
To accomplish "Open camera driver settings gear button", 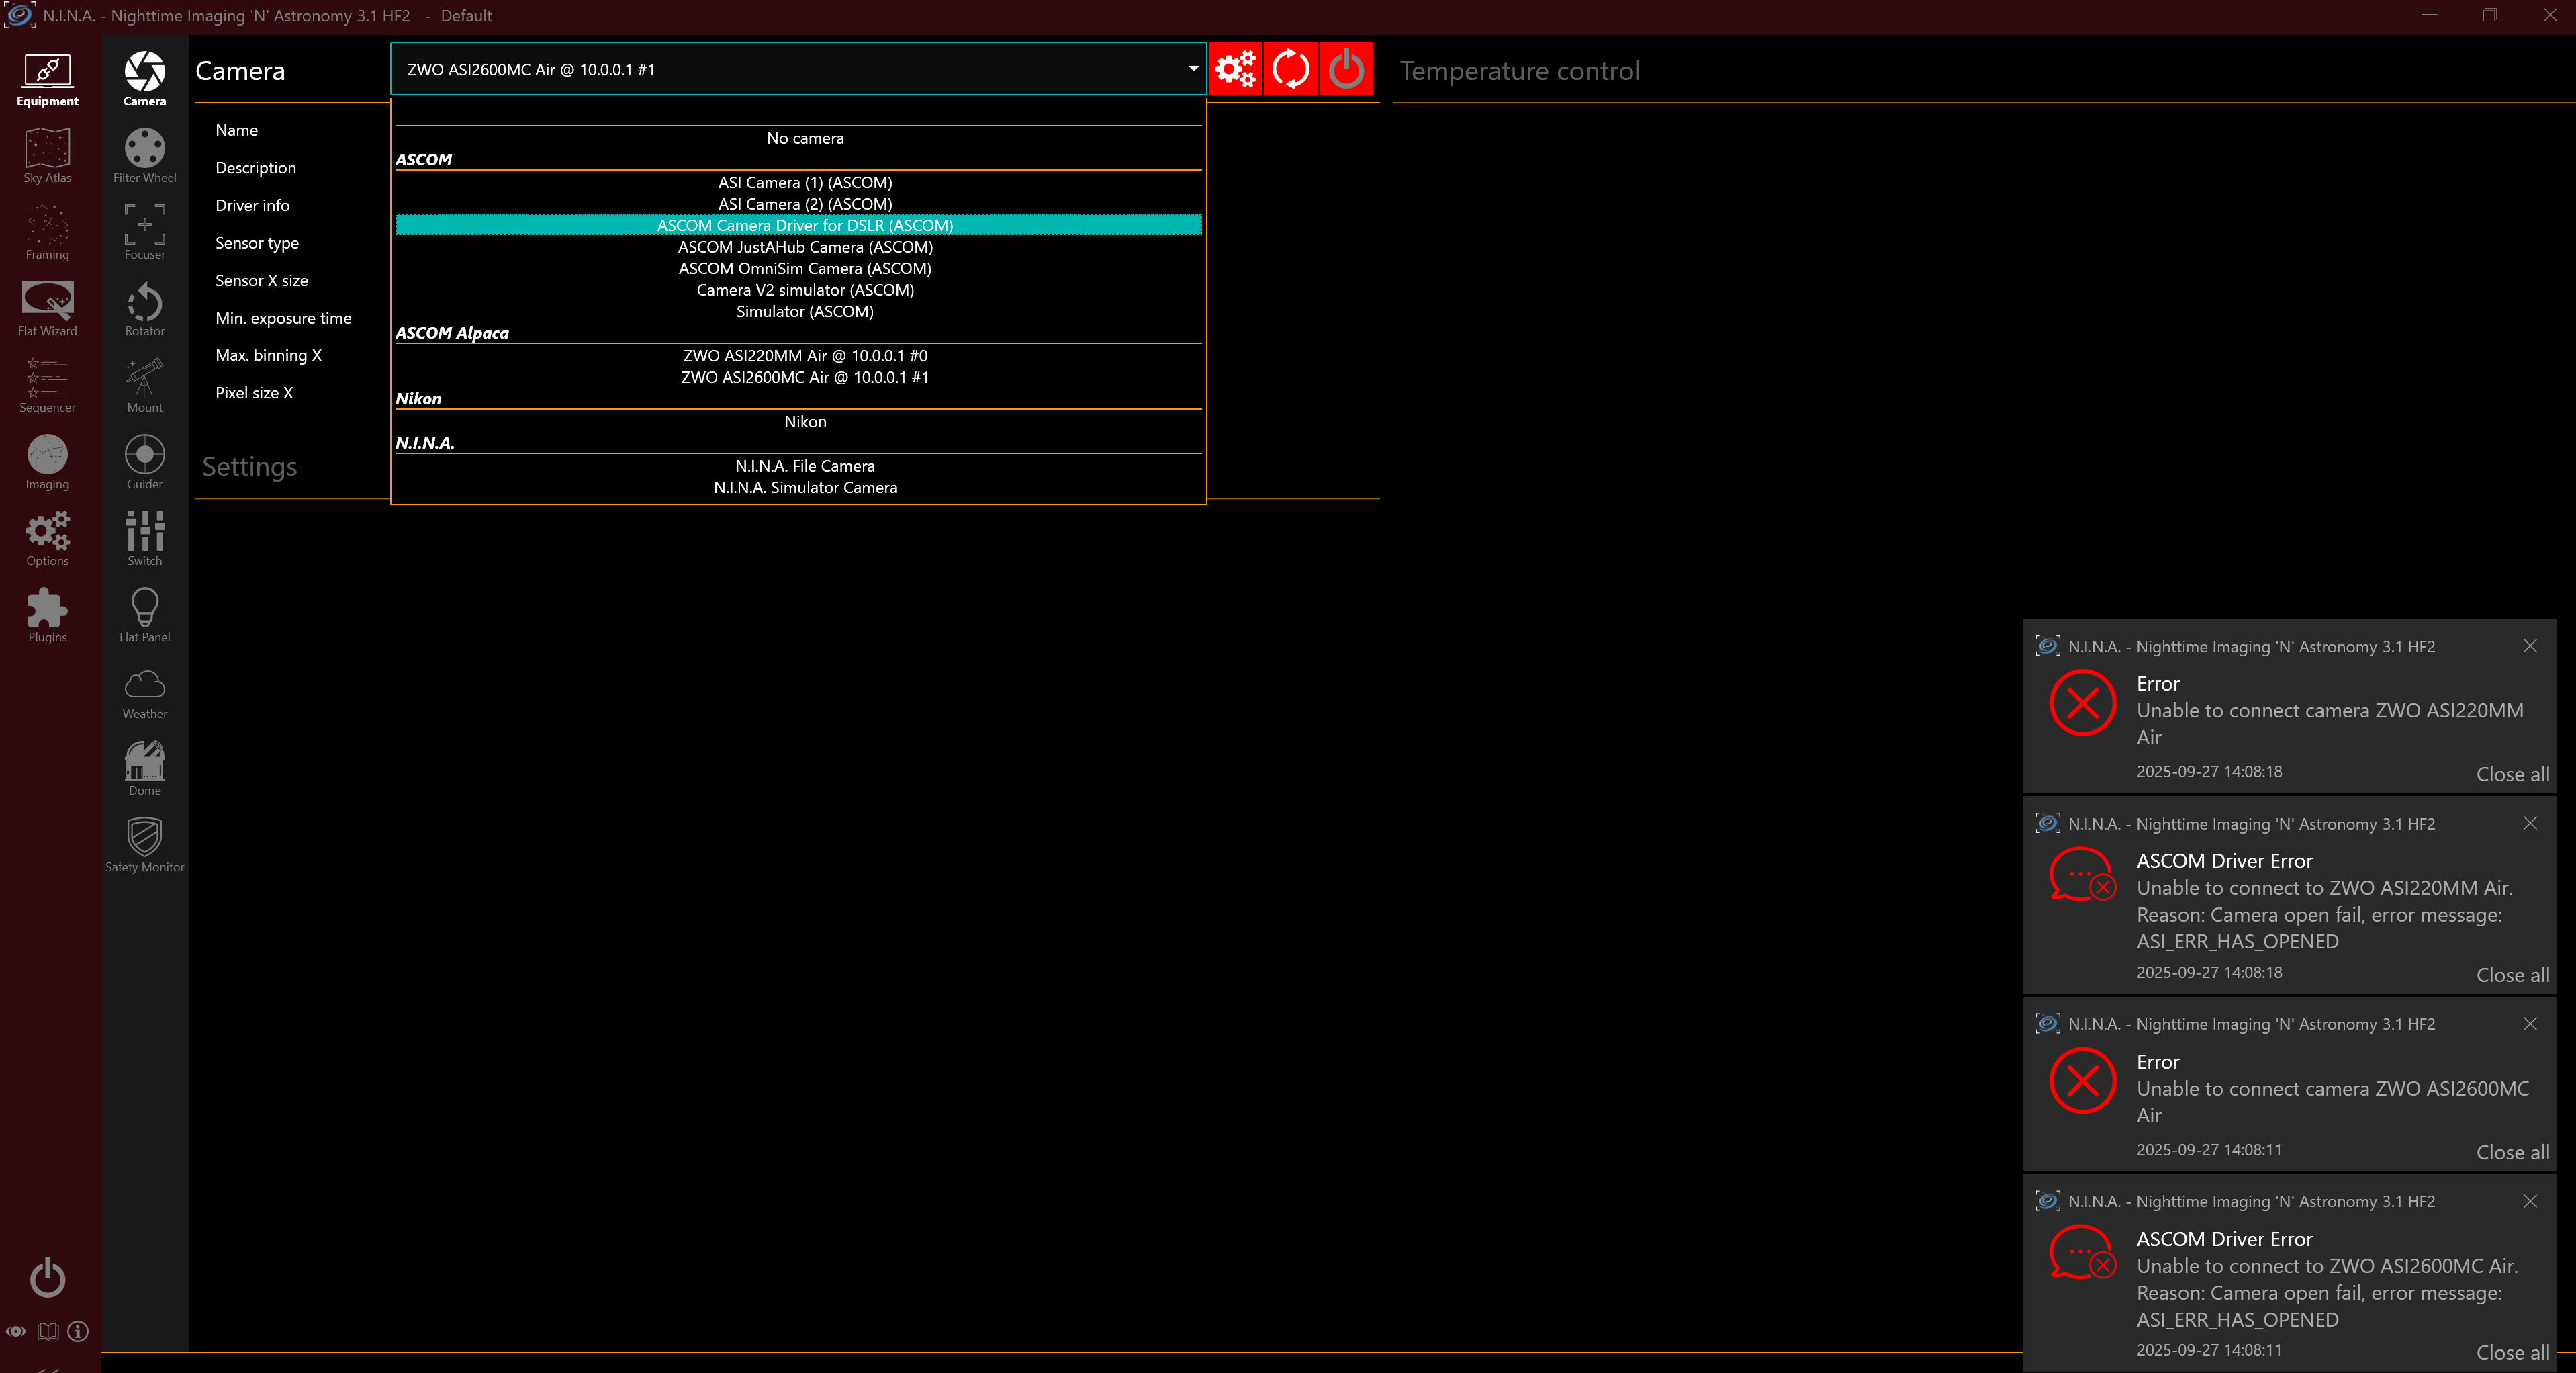I will (x=1235, y=69).
